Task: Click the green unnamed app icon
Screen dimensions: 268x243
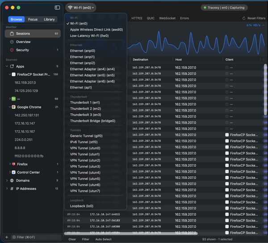Action: click(x=14, y=99)
